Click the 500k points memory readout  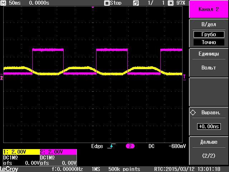point(124,169)
